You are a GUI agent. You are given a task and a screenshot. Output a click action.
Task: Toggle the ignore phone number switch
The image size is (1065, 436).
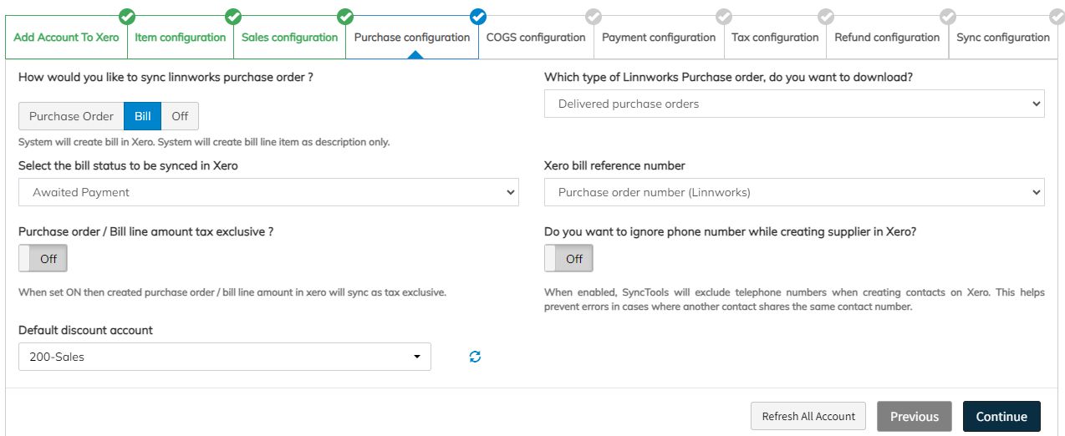click(x=568, y=259)
